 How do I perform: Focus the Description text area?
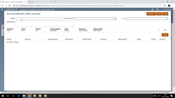(x=45, y=24)
